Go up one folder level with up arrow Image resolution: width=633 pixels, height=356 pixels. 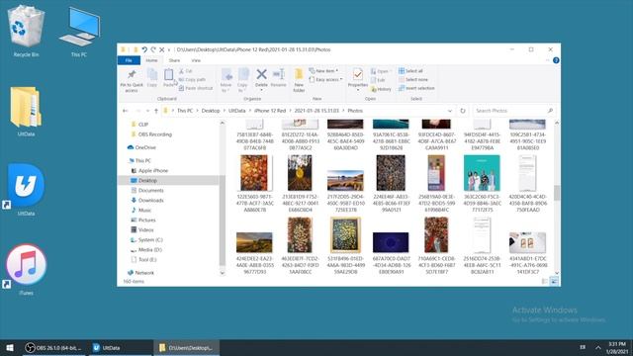[x=156, y=111]
